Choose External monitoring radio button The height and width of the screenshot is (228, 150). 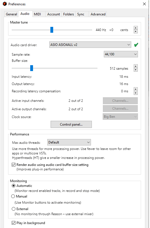click(13, 209)
